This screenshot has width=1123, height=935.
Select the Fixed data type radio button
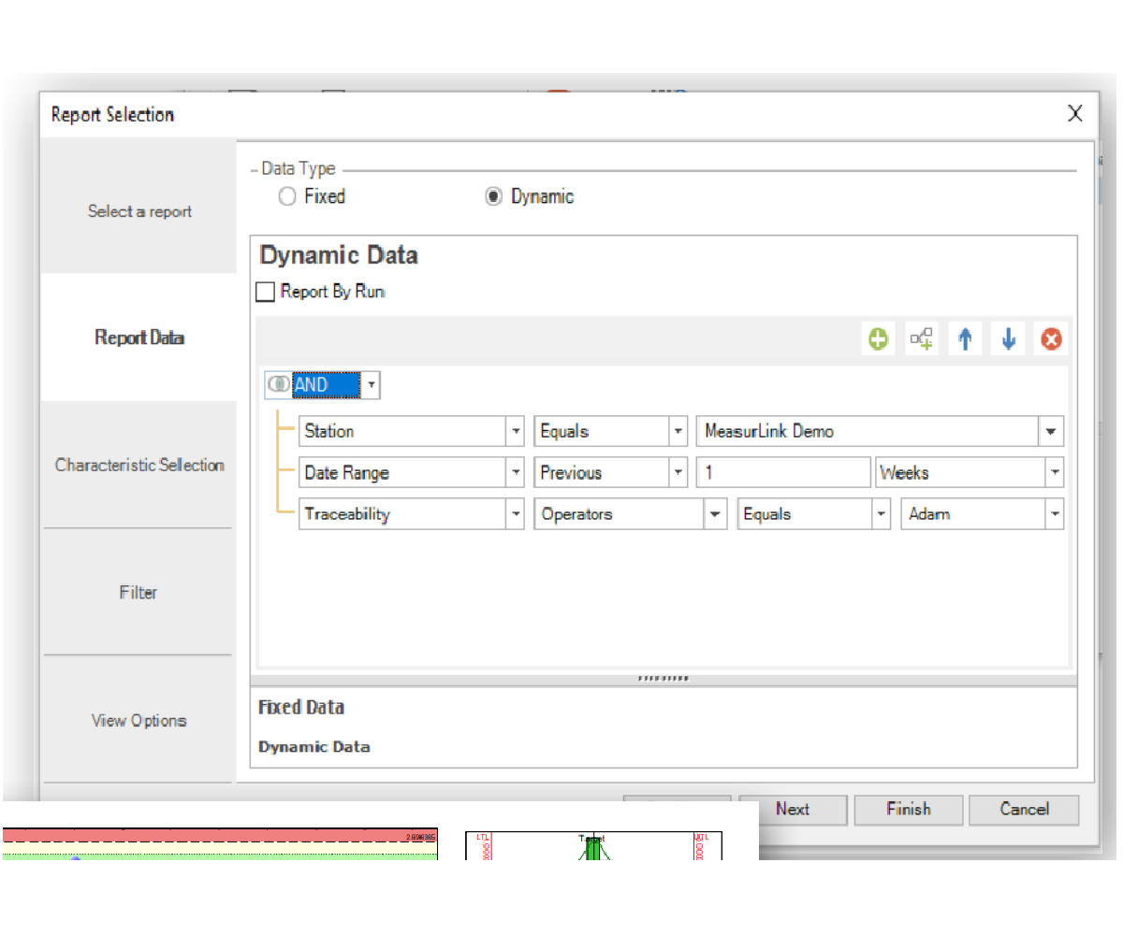click(288, 197)
